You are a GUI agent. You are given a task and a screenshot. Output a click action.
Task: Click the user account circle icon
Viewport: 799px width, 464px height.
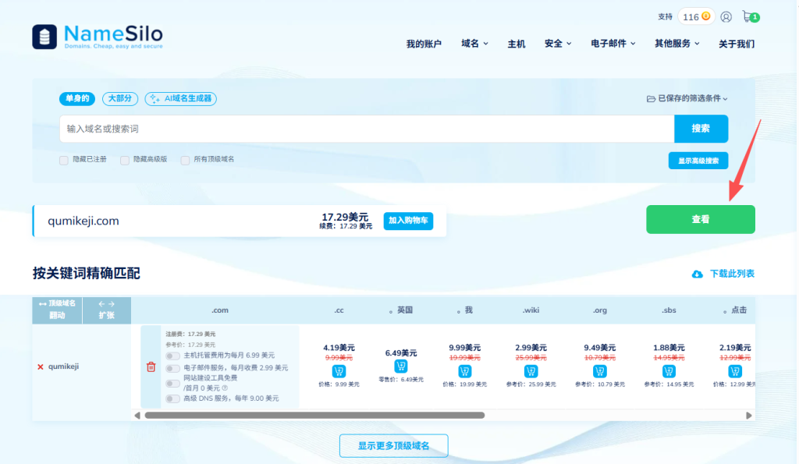pyautogui.click(x=726, y=16)
